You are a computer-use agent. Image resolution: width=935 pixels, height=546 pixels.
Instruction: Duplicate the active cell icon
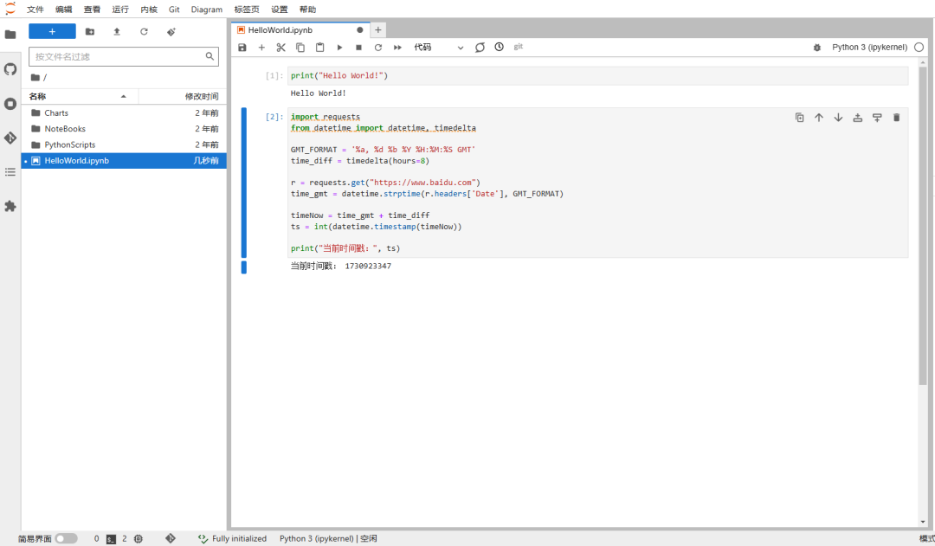pyautogui.click(x=800, y=118)
